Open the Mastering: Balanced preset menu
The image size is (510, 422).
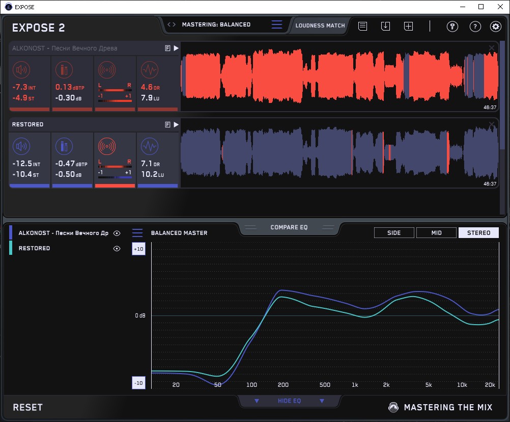[x=216, y=24]
